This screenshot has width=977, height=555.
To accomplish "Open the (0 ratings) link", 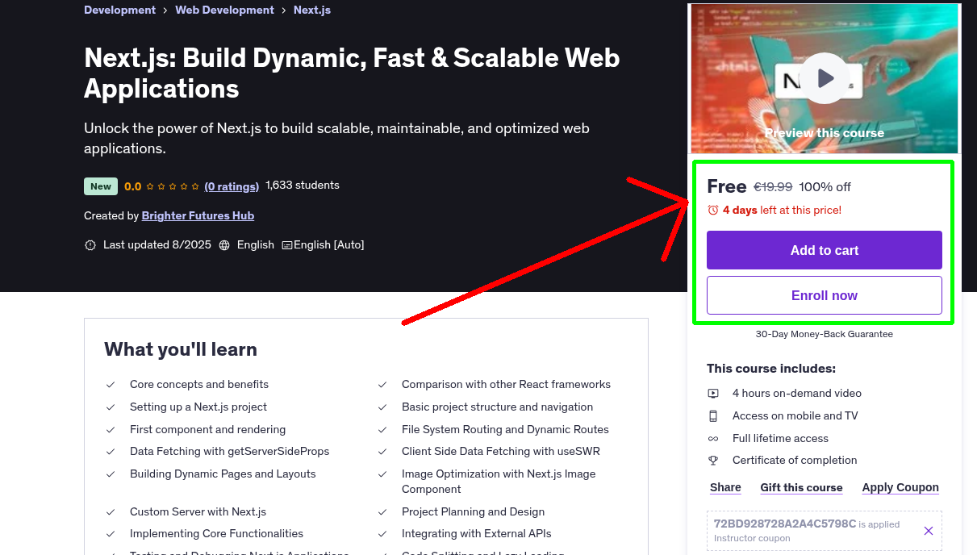I will click(x=232, y=186).
